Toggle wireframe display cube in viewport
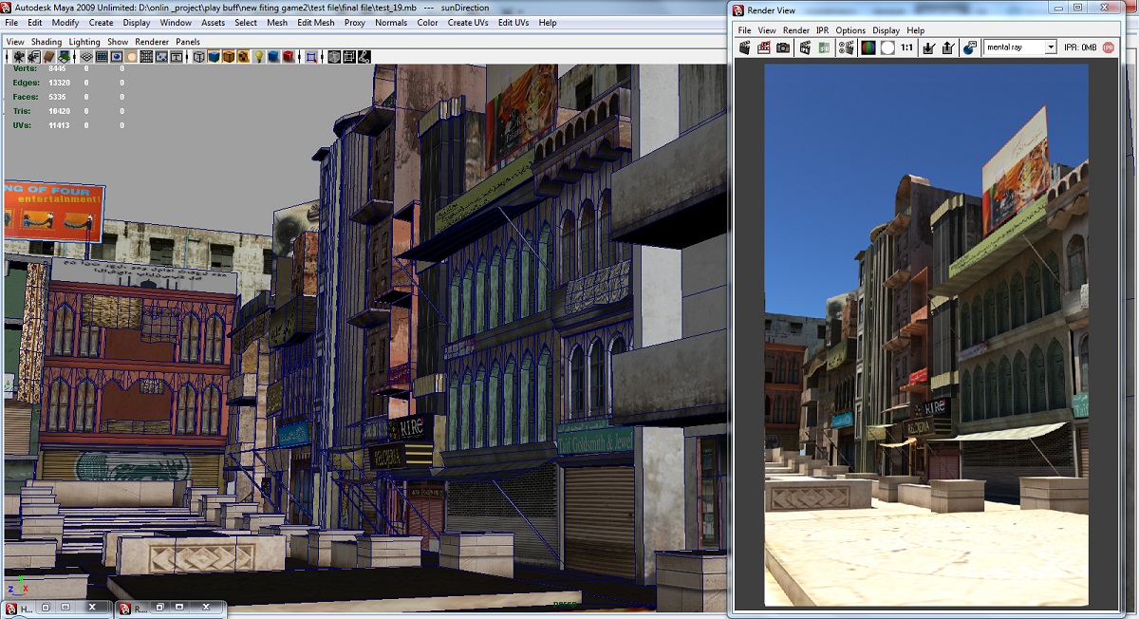1139x619 pixels. pyautogui.click(x=199, y=57)
